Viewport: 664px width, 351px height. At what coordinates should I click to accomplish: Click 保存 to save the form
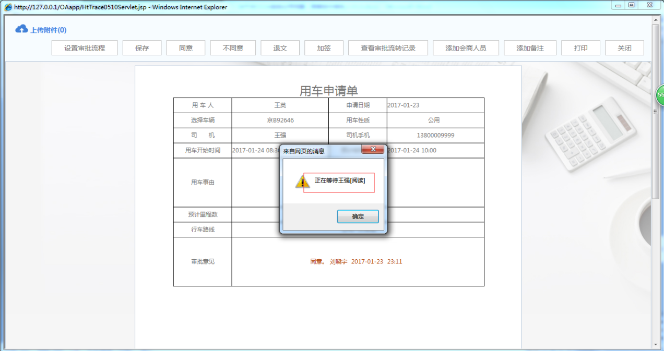[x=141, y=47]
